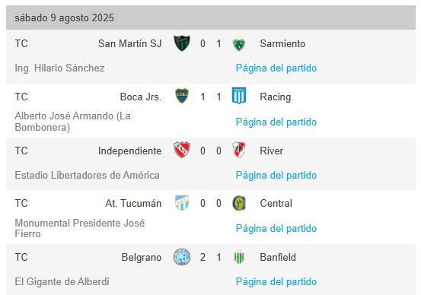
Task: Open match page for Belgrano vs Banfield
Action: point(276,282)
